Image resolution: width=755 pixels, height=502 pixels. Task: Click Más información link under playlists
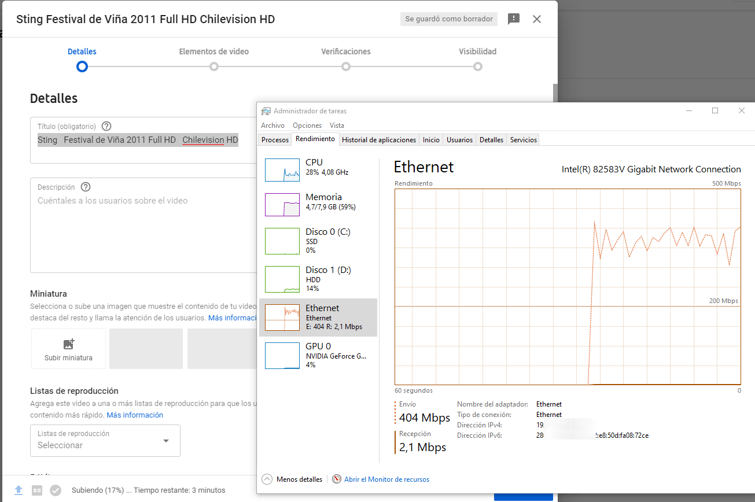coord(135,415)
